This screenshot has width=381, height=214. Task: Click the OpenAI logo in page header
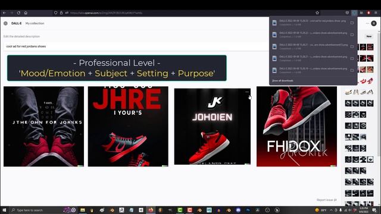(x=5, y=23)
